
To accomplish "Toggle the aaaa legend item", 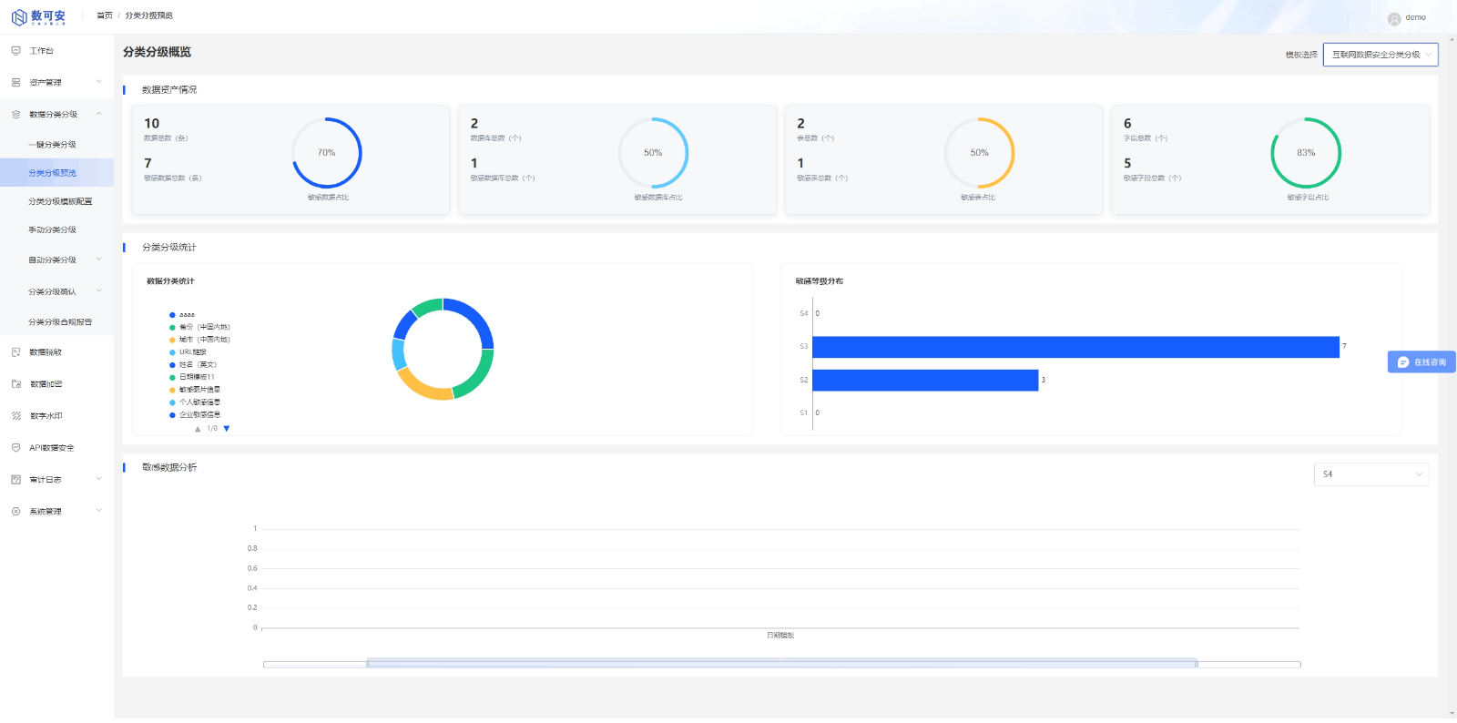I will point(182,315).
